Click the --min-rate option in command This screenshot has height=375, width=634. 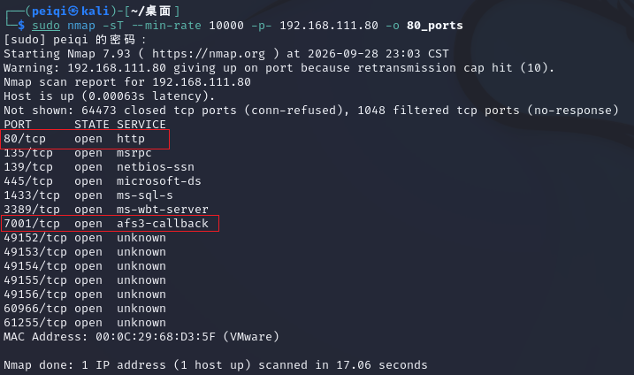166,26
